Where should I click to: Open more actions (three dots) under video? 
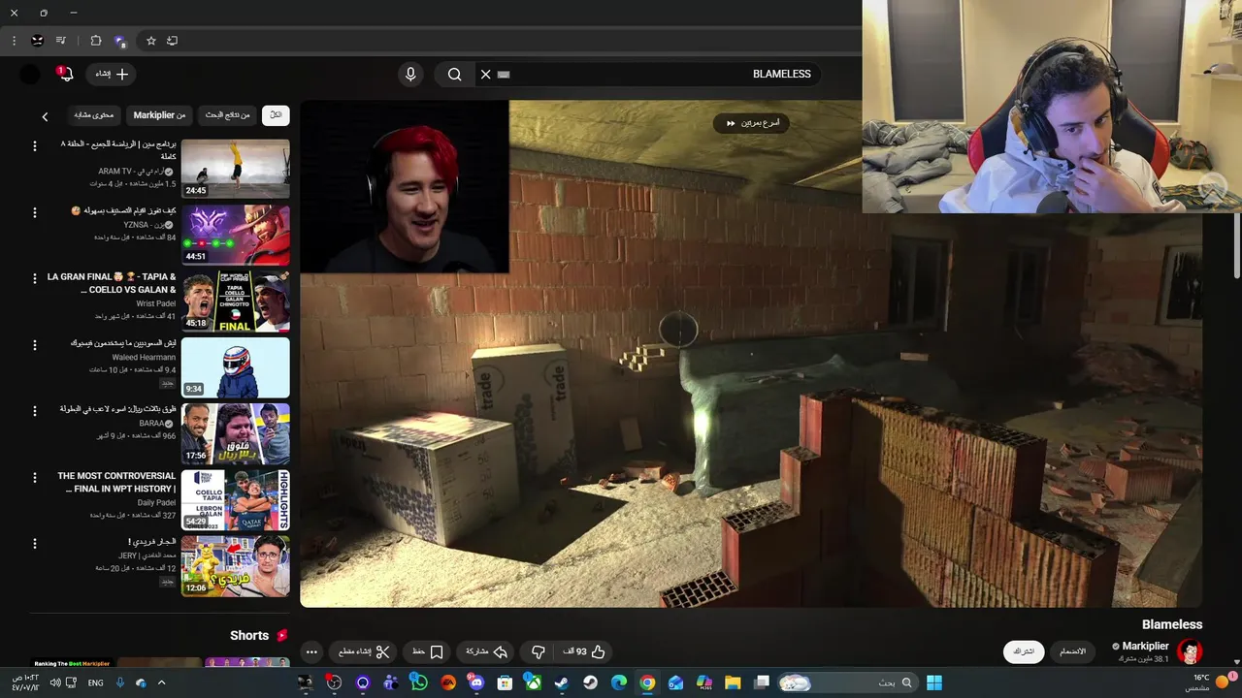point(311,652)
